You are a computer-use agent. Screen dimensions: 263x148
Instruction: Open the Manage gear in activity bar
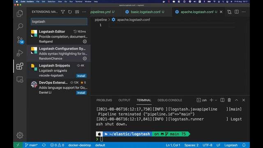click(20, 135)
